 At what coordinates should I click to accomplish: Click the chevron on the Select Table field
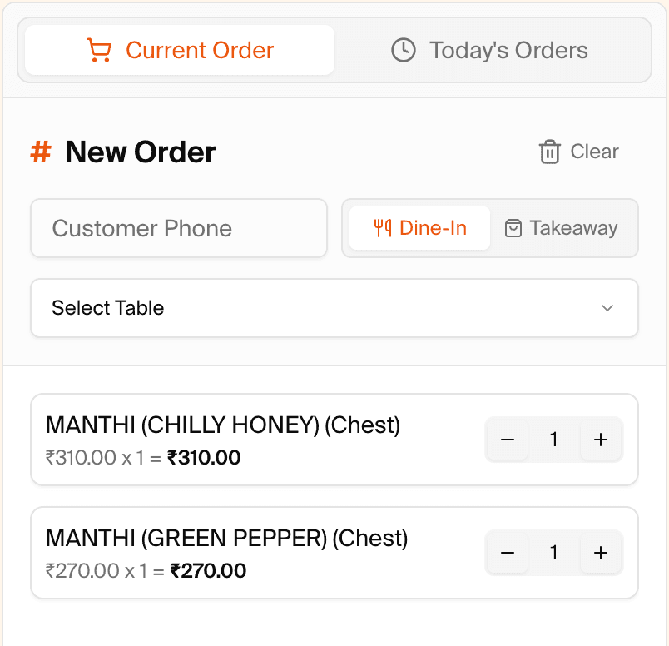[607, 308]
